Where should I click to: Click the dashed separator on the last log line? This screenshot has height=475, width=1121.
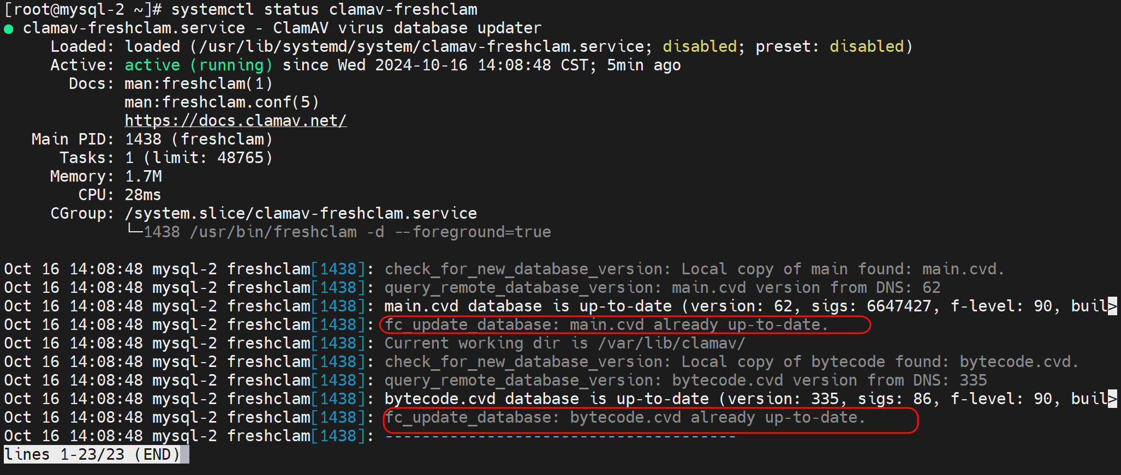point(560,436)
